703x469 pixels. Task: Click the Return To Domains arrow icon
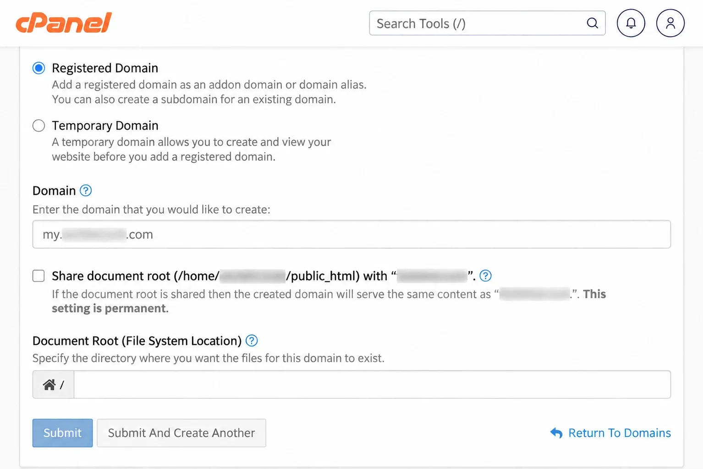click(556, 433)
